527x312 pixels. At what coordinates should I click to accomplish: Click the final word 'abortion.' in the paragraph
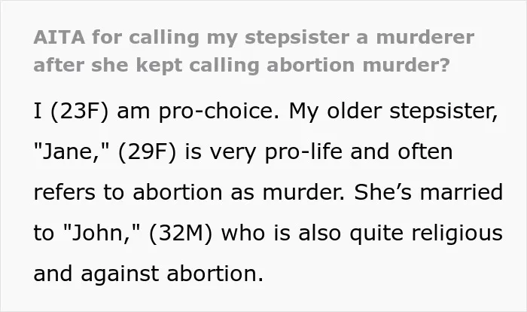[x=215, y=274]
